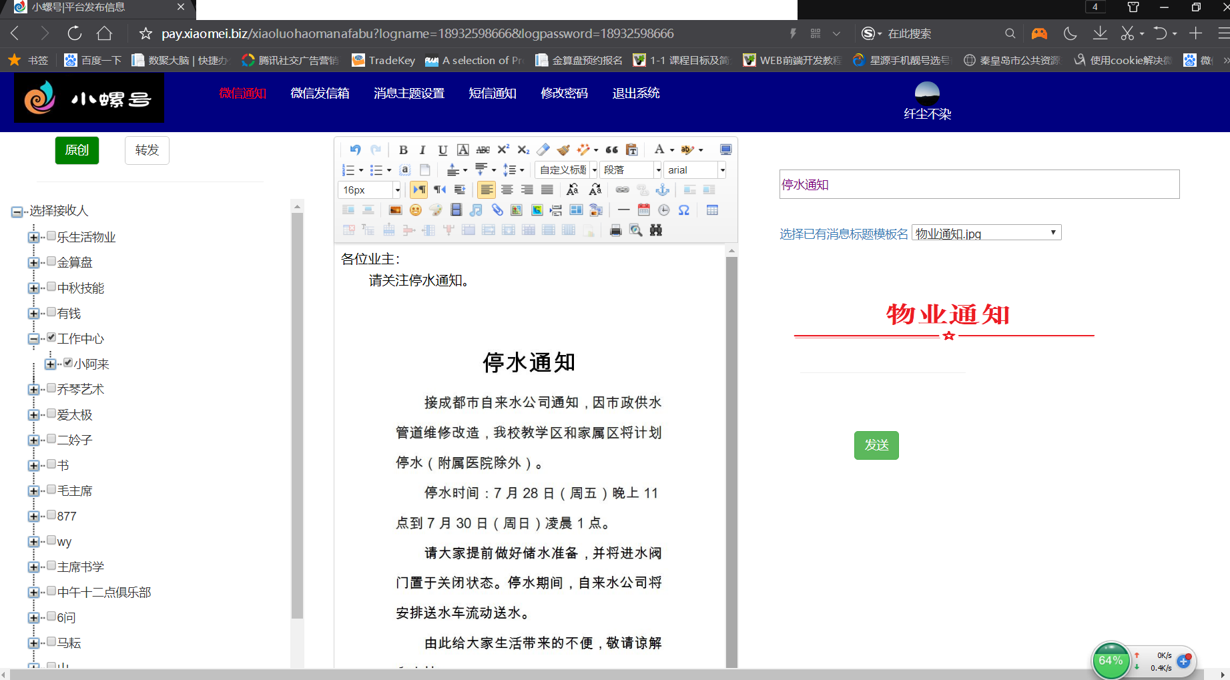
Task: Go to 消息主题设置 in navigation
Action: (x=408, y=93)
